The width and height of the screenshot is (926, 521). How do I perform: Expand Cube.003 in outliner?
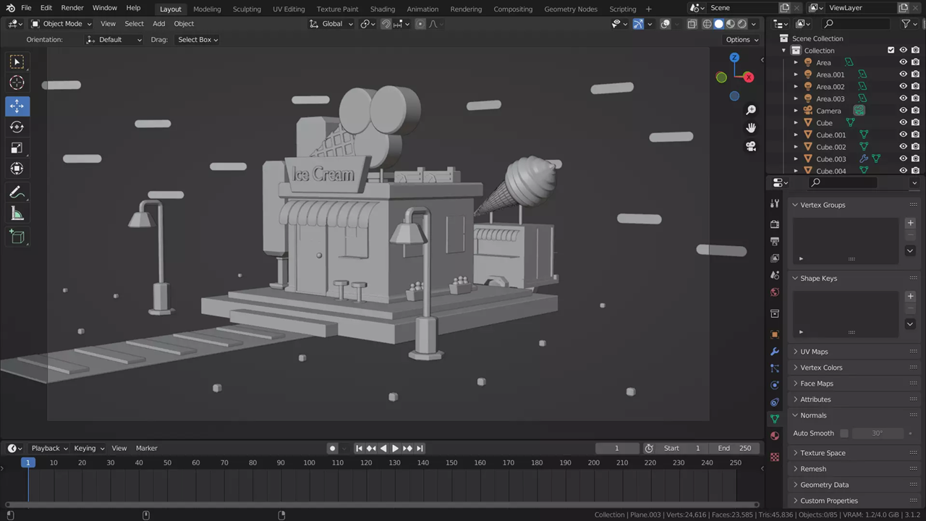(796, 159)
